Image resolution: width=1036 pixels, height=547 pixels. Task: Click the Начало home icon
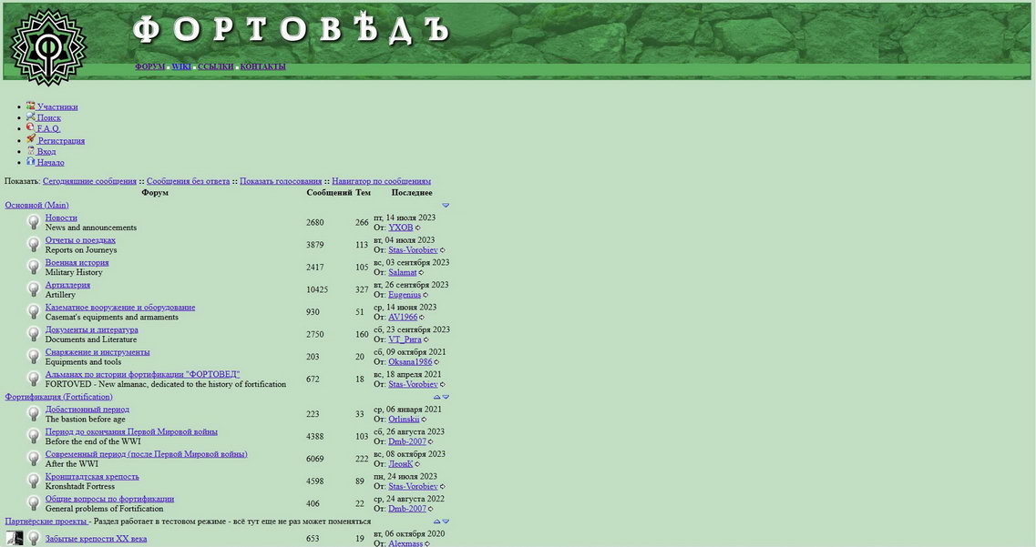(31, 161)
